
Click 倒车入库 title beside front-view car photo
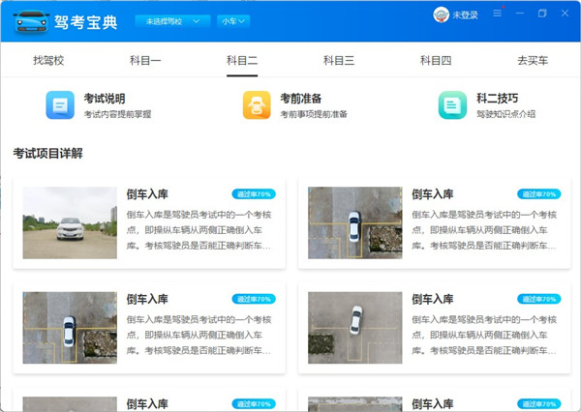click(147, 194)
